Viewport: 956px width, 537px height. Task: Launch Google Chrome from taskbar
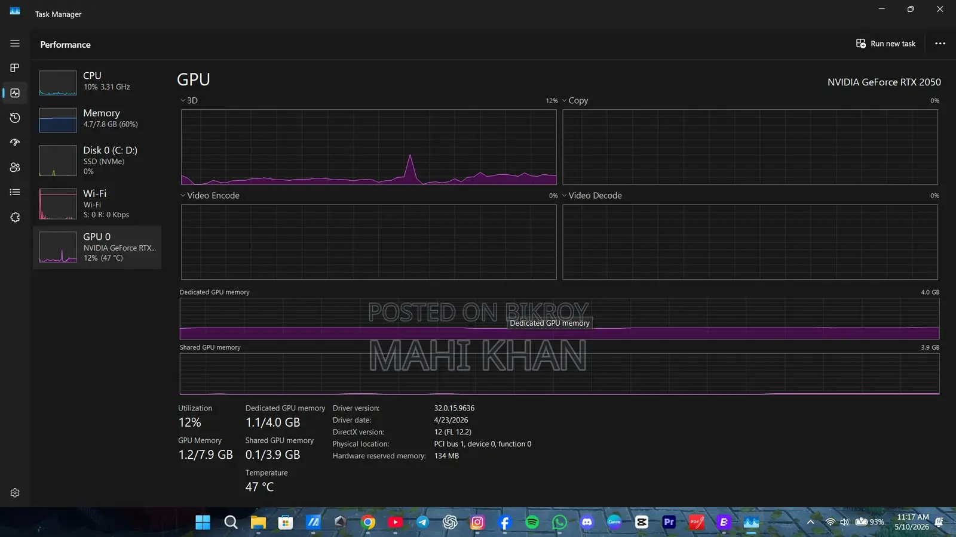click(368, 522)
